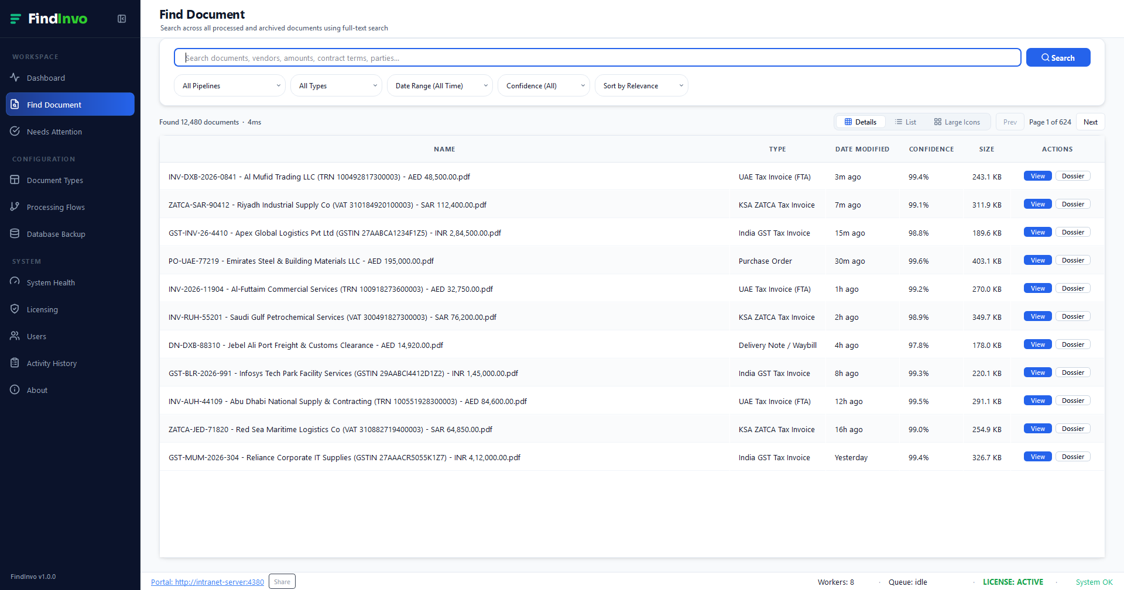The image size is (1124, 590).
Task: Collapse the sidebar using the panel icon
Action: click(122, 19)
